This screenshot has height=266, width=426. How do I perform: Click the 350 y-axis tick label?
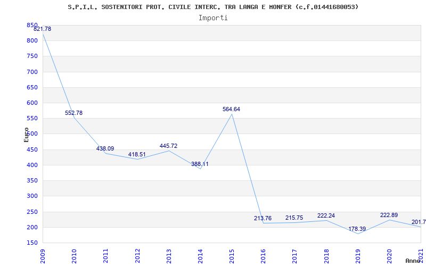pos(32,180)
